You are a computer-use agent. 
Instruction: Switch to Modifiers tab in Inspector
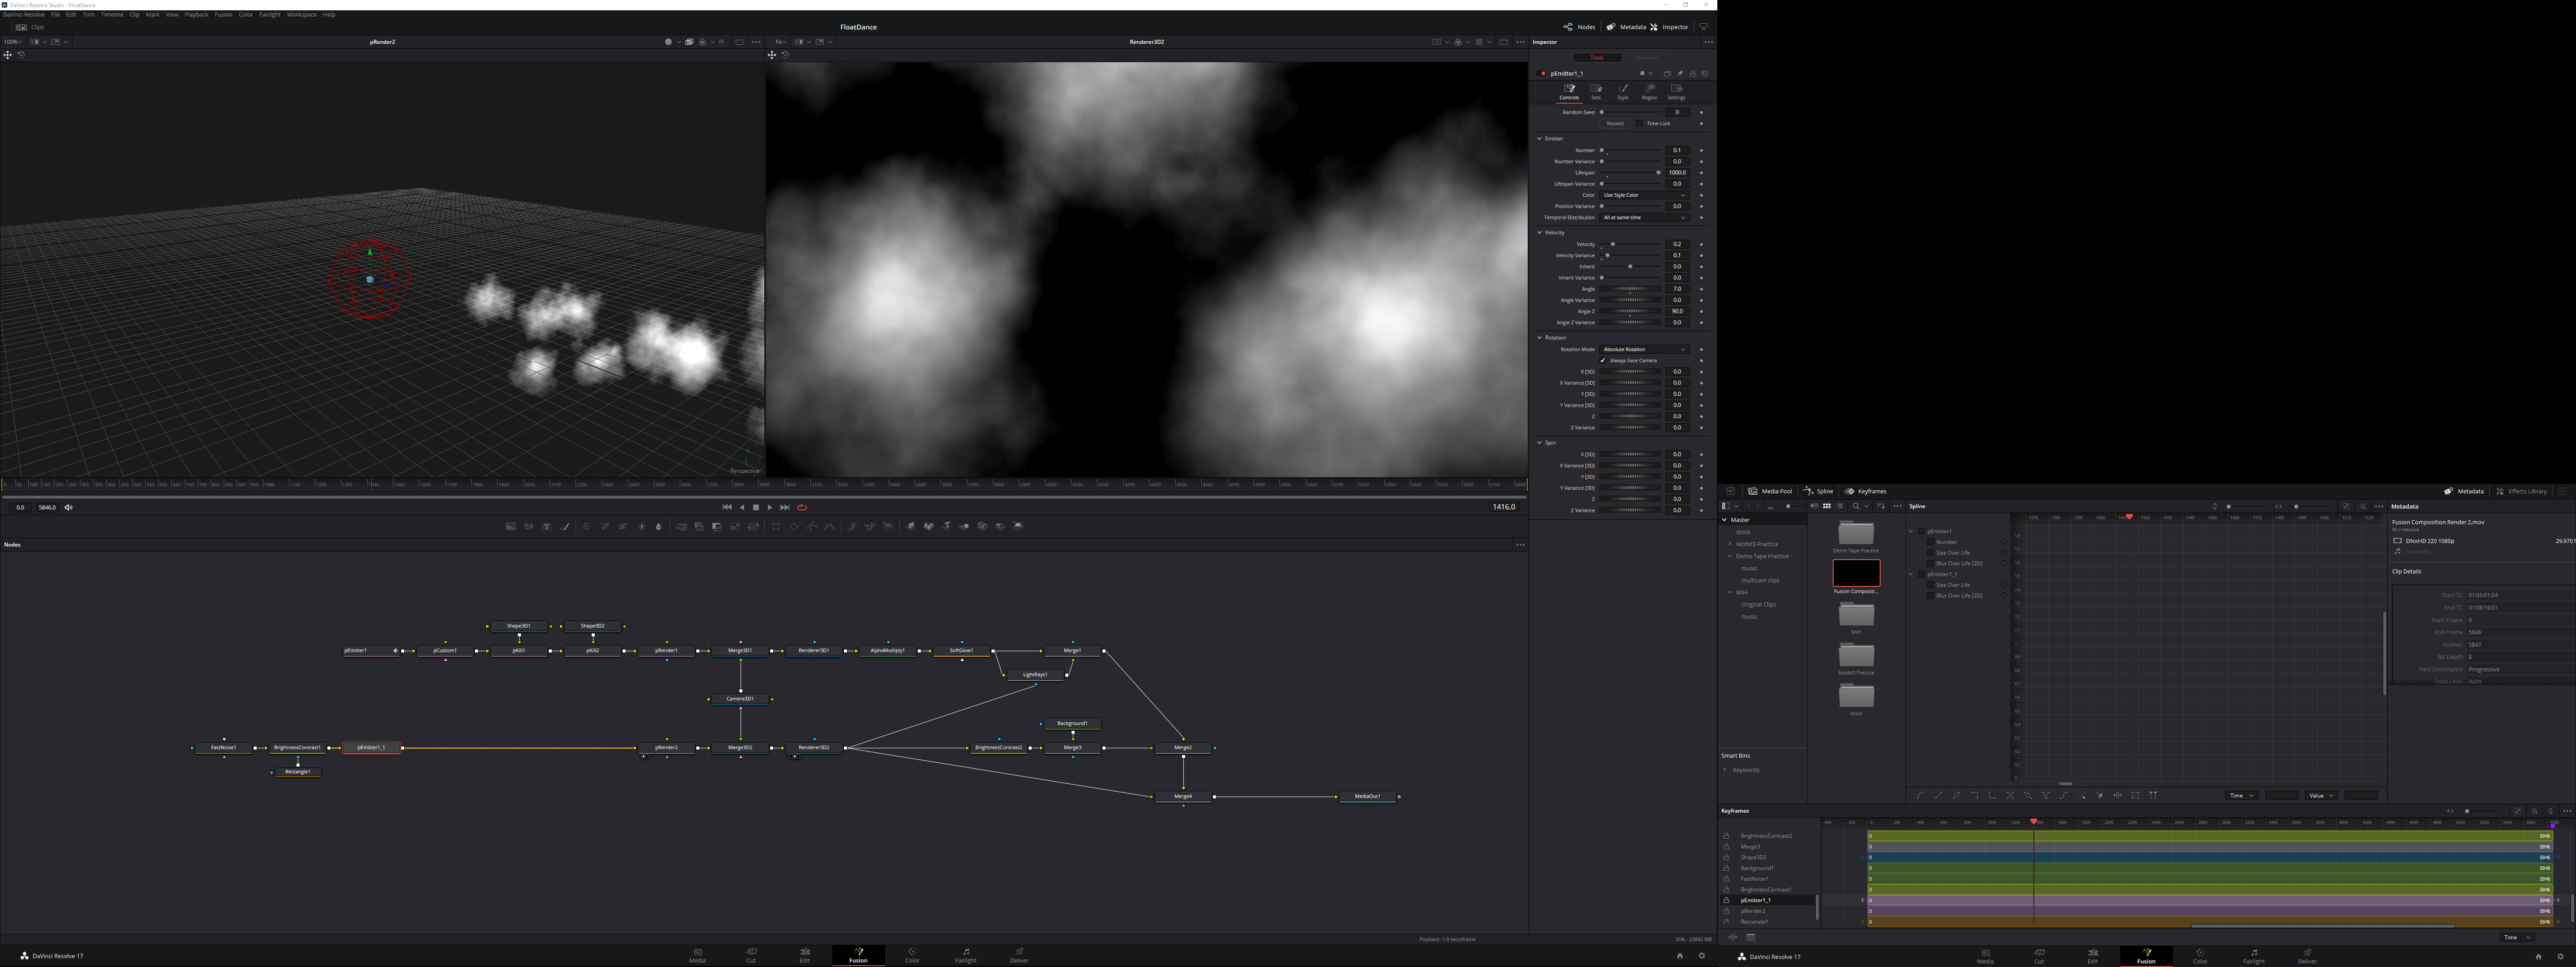pos(1647,58)
